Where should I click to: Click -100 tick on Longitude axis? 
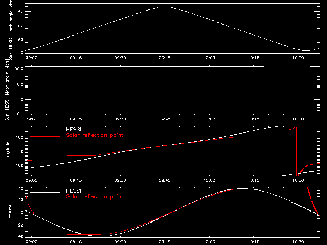(18, 165)
